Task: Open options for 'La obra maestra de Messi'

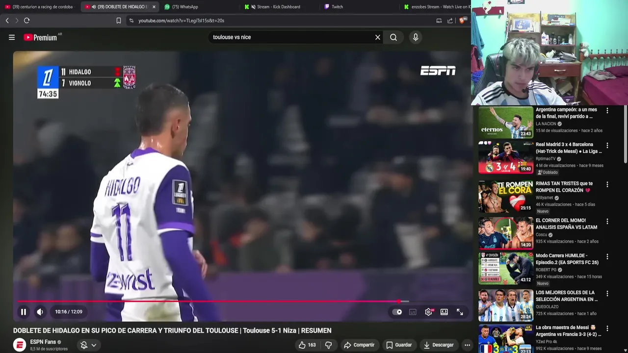Action: click(607, 328)
